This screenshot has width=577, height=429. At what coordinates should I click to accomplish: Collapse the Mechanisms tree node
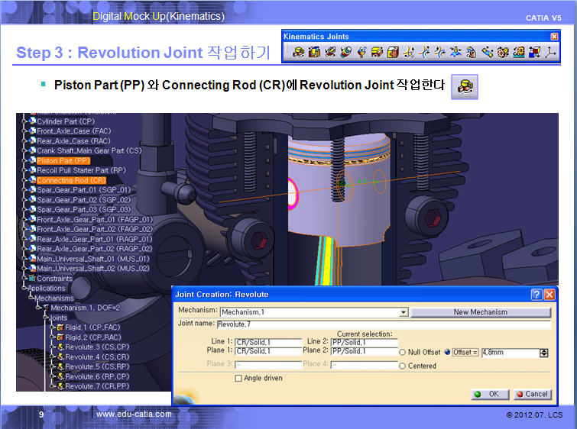(33, 298)
